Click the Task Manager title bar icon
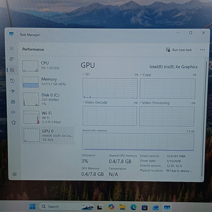 coord(11,34)
